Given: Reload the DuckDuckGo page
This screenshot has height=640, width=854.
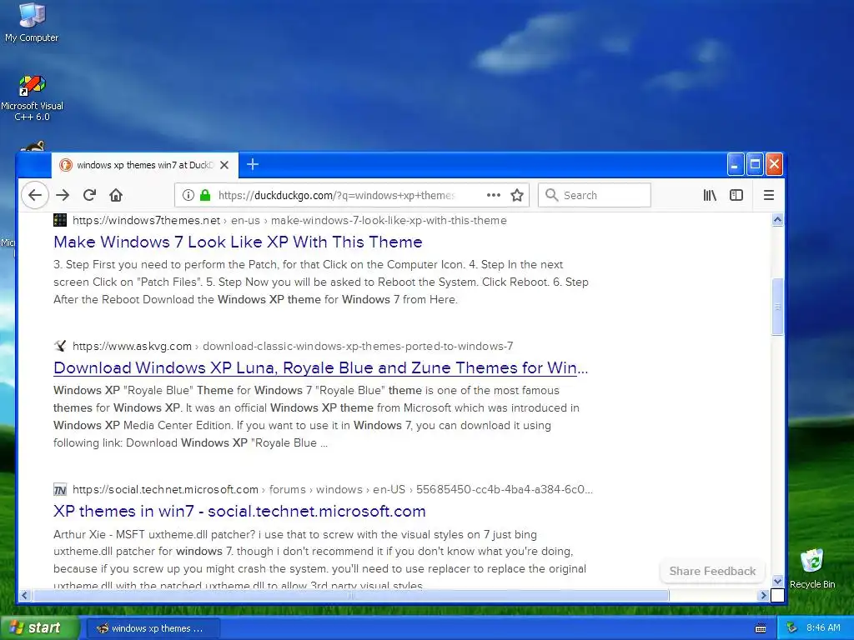Looking at the screenshot, I should pos(89,195).
